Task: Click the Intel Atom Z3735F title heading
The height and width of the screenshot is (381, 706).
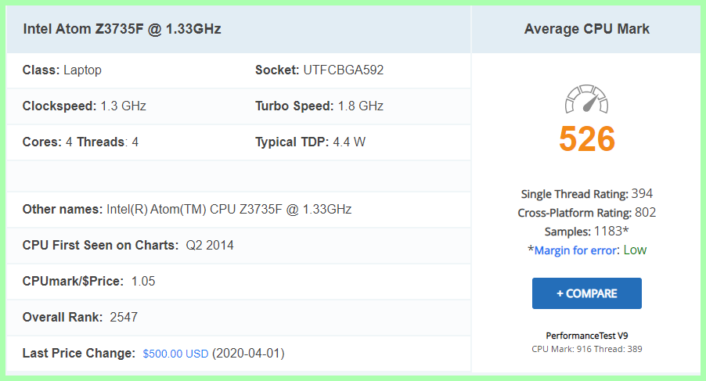Action: [122, 30]
